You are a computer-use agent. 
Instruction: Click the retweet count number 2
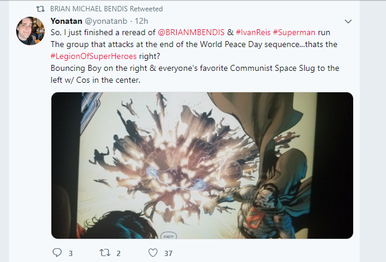coord(118,254)
